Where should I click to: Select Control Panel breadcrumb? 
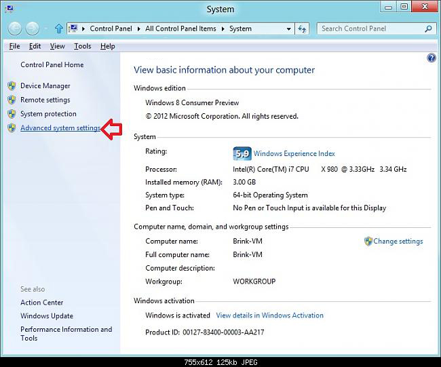[x=111, y=28]
